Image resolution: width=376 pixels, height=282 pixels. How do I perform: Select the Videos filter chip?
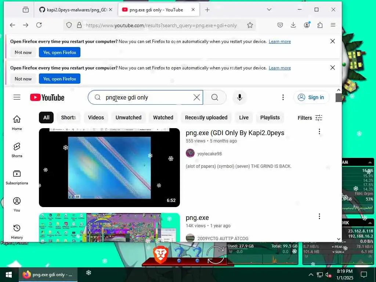[96, 117]
